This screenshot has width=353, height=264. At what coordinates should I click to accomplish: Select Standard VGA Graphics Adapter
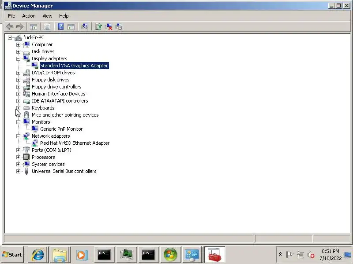(74, 66)
